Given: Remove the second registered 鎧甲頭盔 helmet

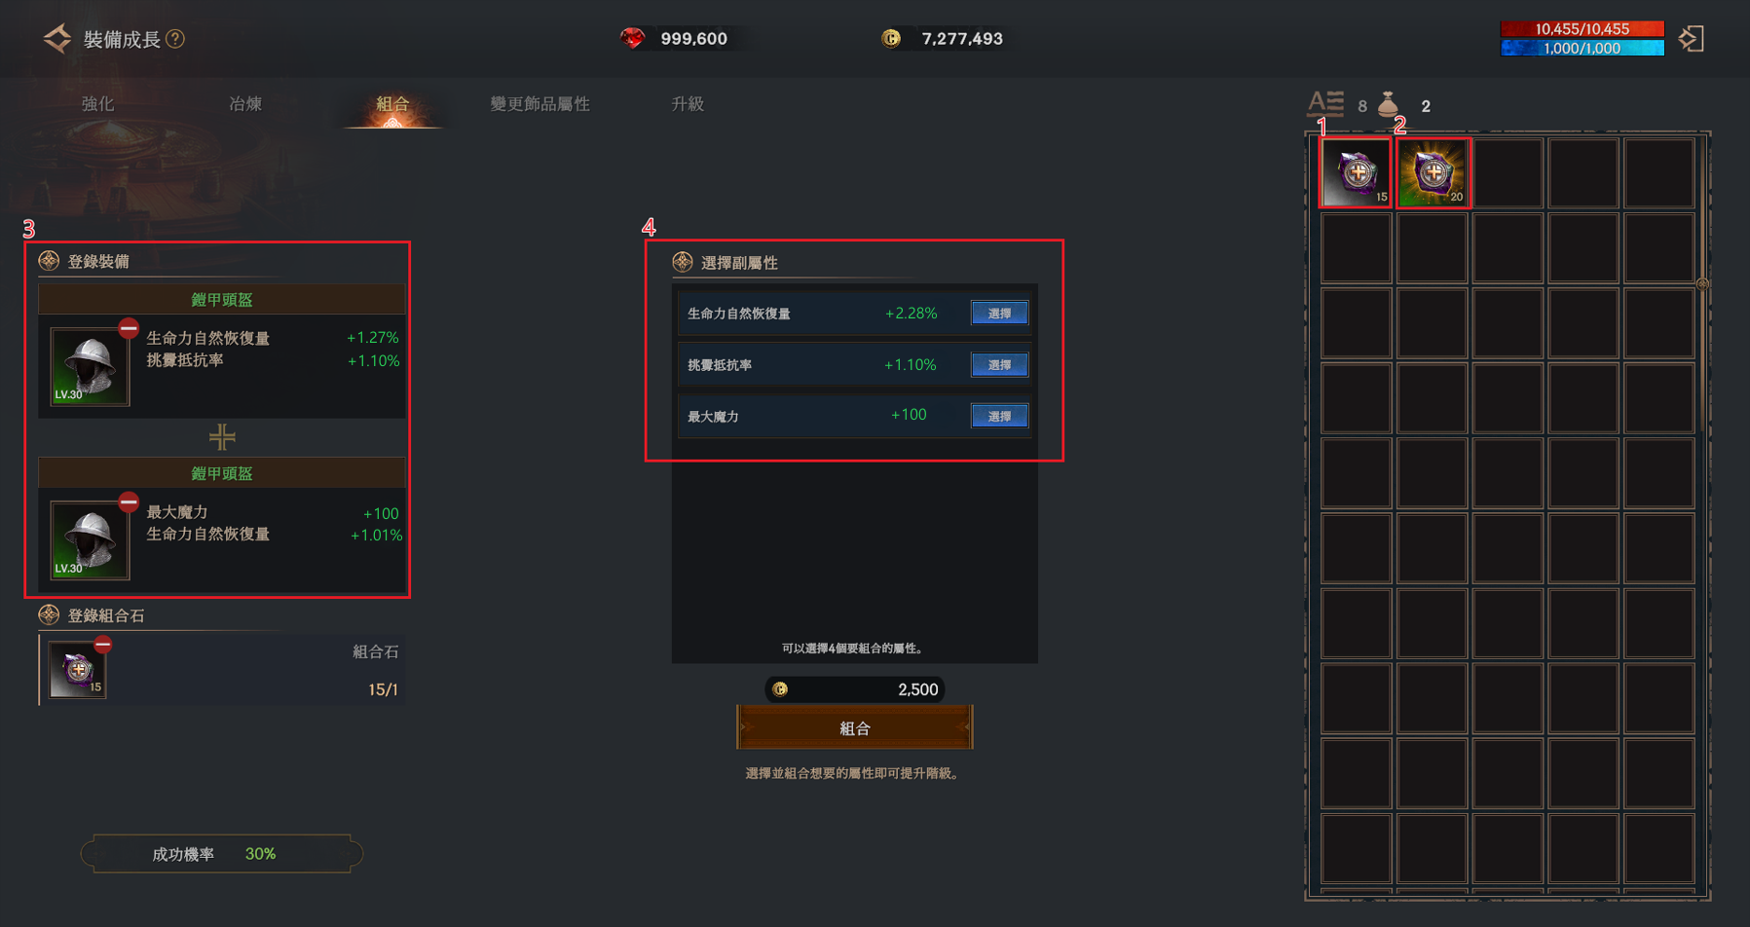Looking at the screenshot, I should coord(129,501).
